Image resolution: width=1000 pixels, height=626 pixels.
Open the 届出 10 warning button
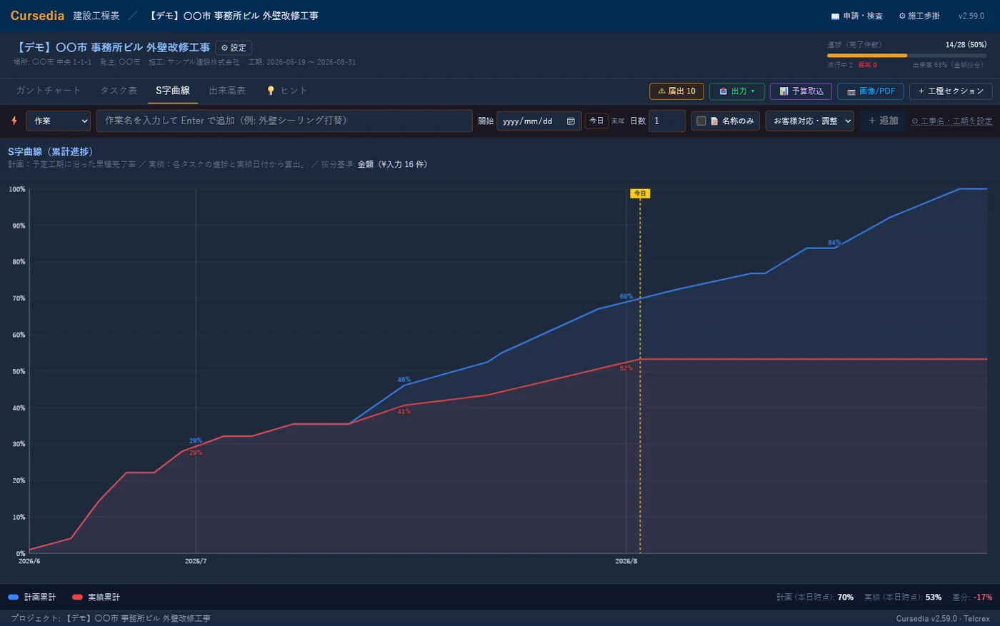point(676,91)
